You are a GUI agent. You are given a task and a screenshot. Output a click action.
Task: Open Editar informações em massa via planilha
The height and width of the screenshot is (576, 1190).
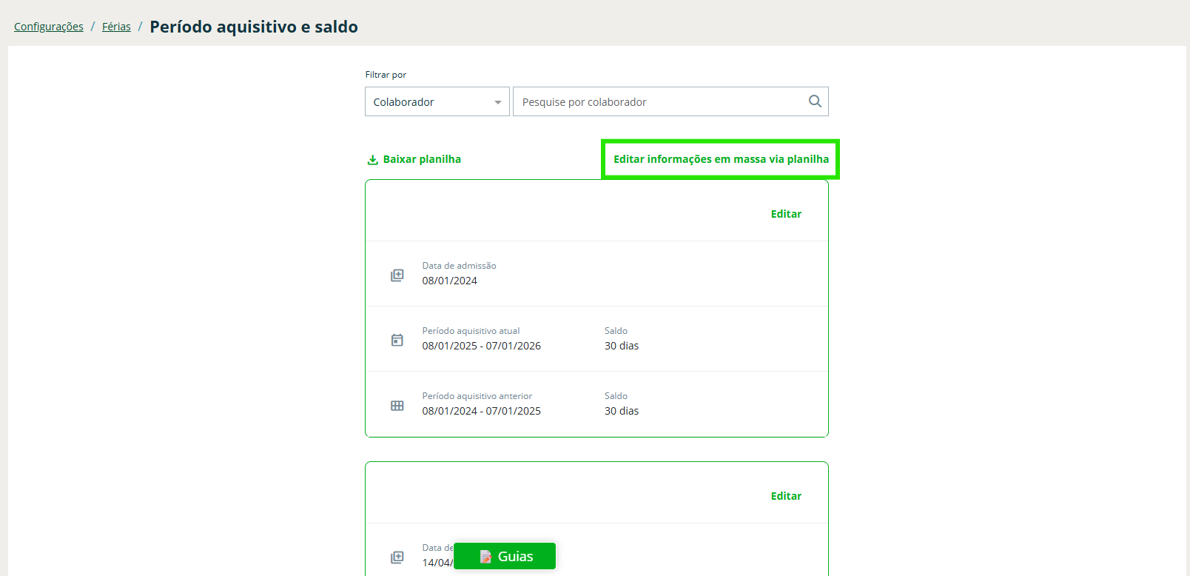coord(721,159)
